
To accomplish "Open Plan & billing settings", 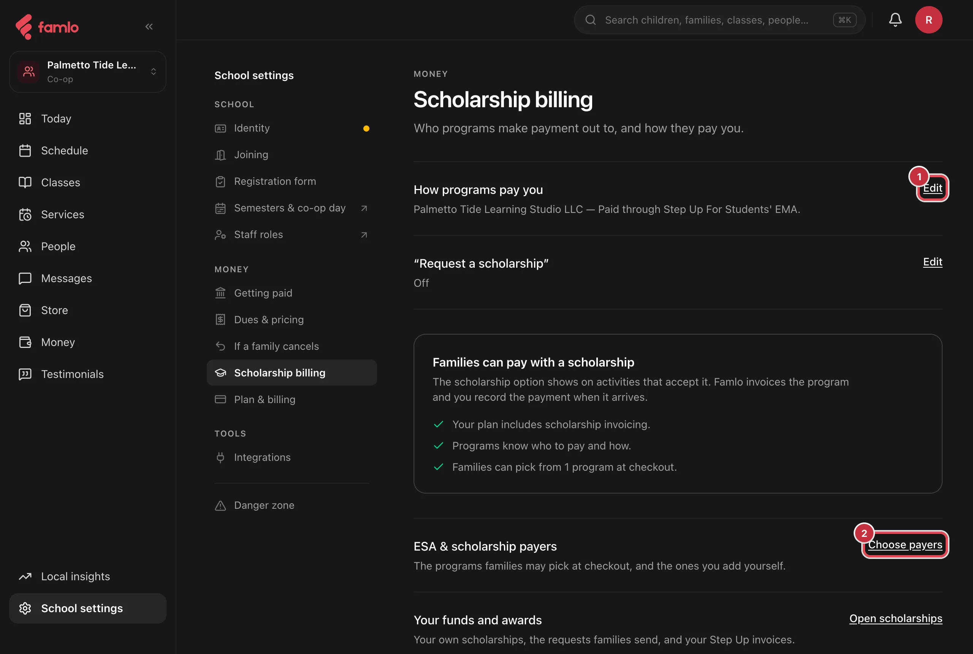I will click(x=292, y=400).
